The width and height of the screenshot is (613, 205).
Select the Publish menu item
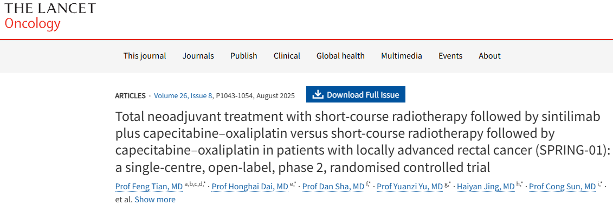pyautogui.click(x=243, y=56)
